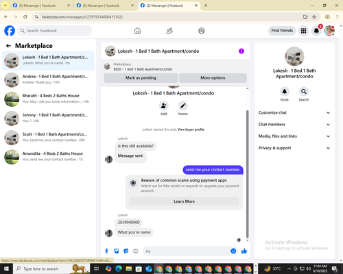Open Marketplace listing $650 banner

coord(176,66)
